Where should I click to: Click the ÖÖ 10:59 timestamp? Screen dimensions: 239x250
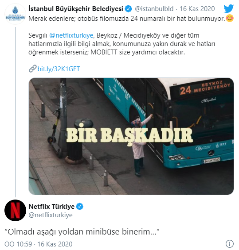pyautogui.click(x=18, y=244)
